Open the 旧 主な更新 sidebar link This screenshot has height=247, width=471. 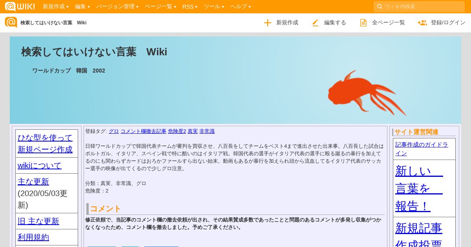tap(38, 221)
